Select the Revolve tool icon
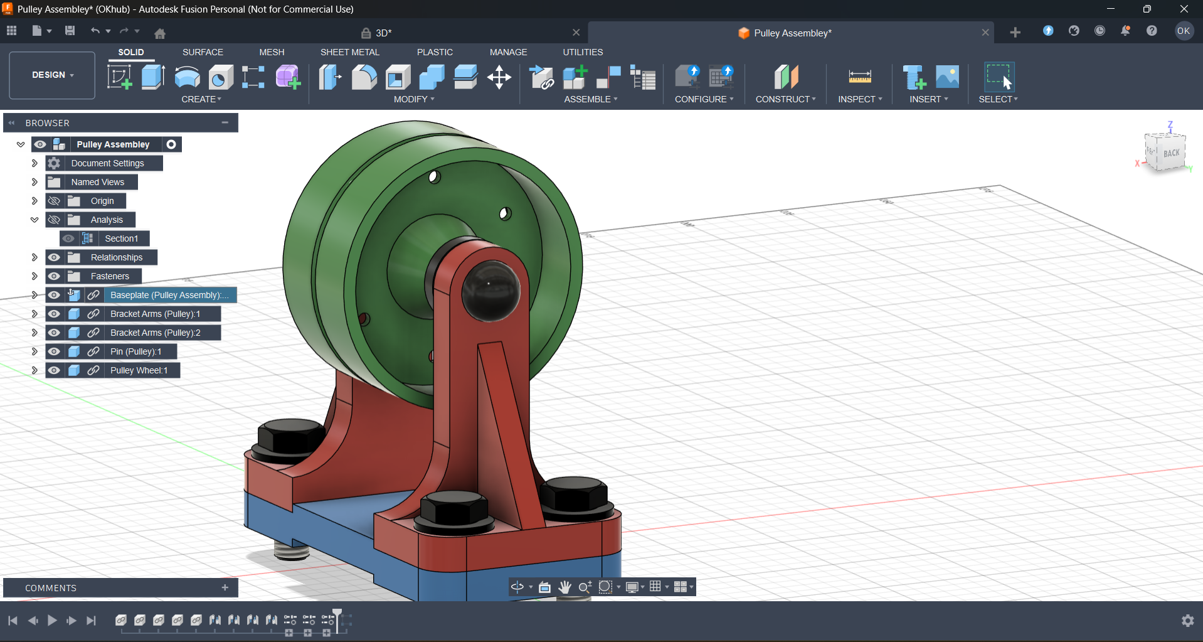The height and width of the screenshot is (642, 1203). (187, 78)
